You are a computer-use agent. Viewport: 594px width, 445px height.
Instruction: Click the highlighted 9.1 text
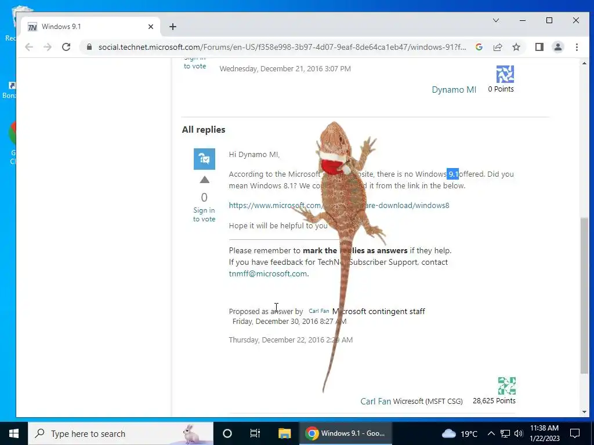452,174
